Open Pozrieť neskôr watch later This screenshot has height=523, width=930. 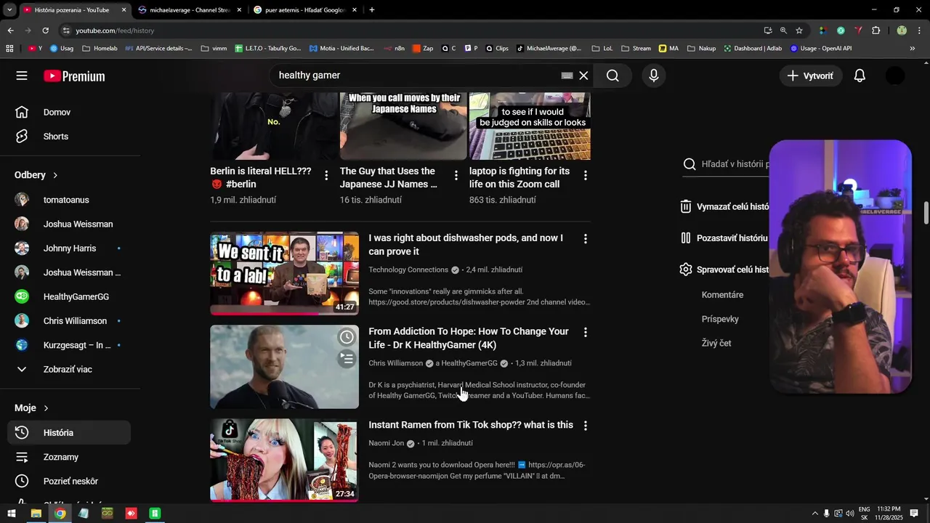pyautogui.click(x=70, y=481)
